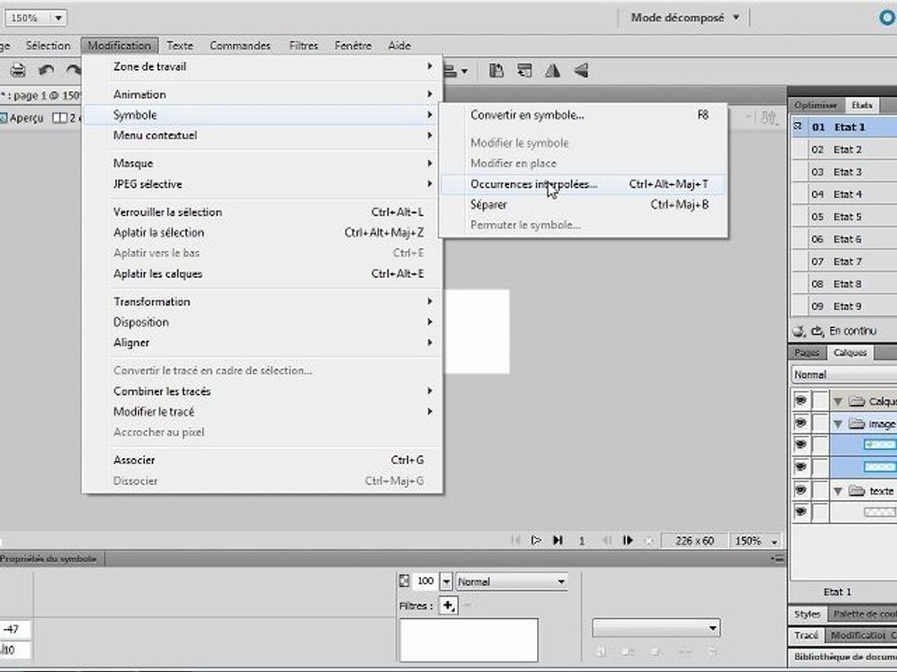Click the last state skip control

[x=558, y=540]
